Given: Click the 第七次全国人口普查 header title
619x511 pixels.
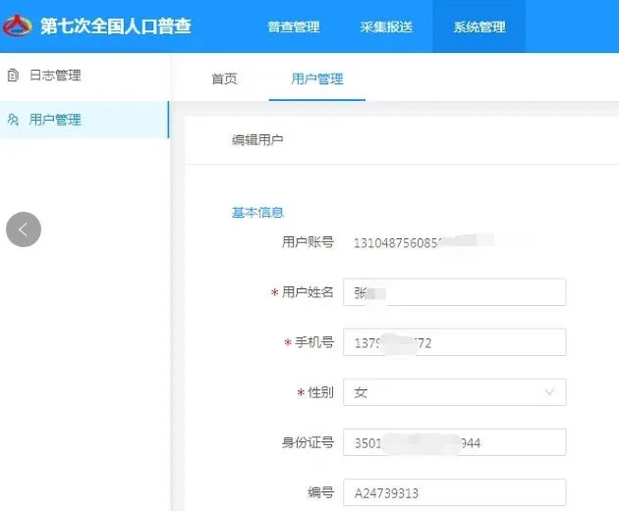Looking at the screenshot, I should tap(115, 26).
